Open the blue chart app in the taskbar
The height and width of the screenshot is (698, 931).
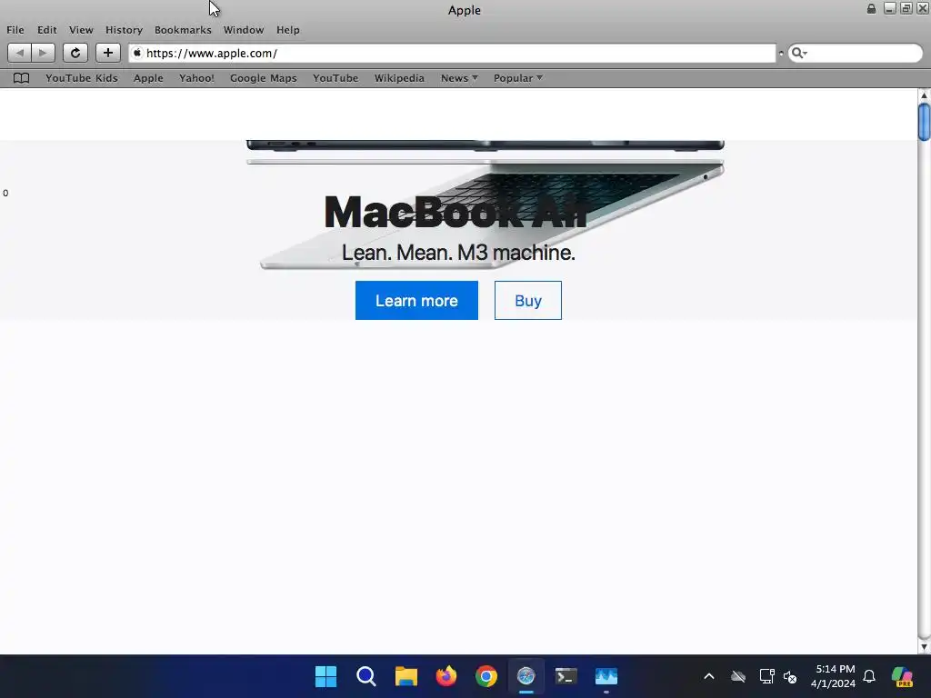pos(606,676)
